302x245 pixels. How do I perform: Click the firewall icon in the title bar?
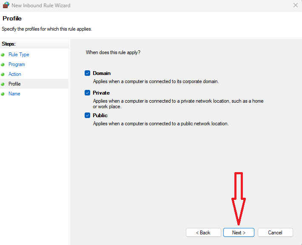[x=6, y=6]
